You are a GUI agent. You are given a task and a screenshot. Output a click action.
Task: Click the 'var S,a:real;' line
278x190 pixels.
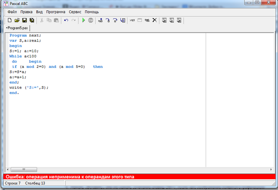point(25,40)
